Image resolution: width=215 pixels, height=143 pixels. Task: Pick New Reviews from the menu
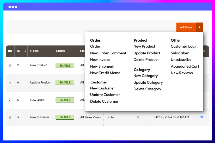(x=182, y=73)
